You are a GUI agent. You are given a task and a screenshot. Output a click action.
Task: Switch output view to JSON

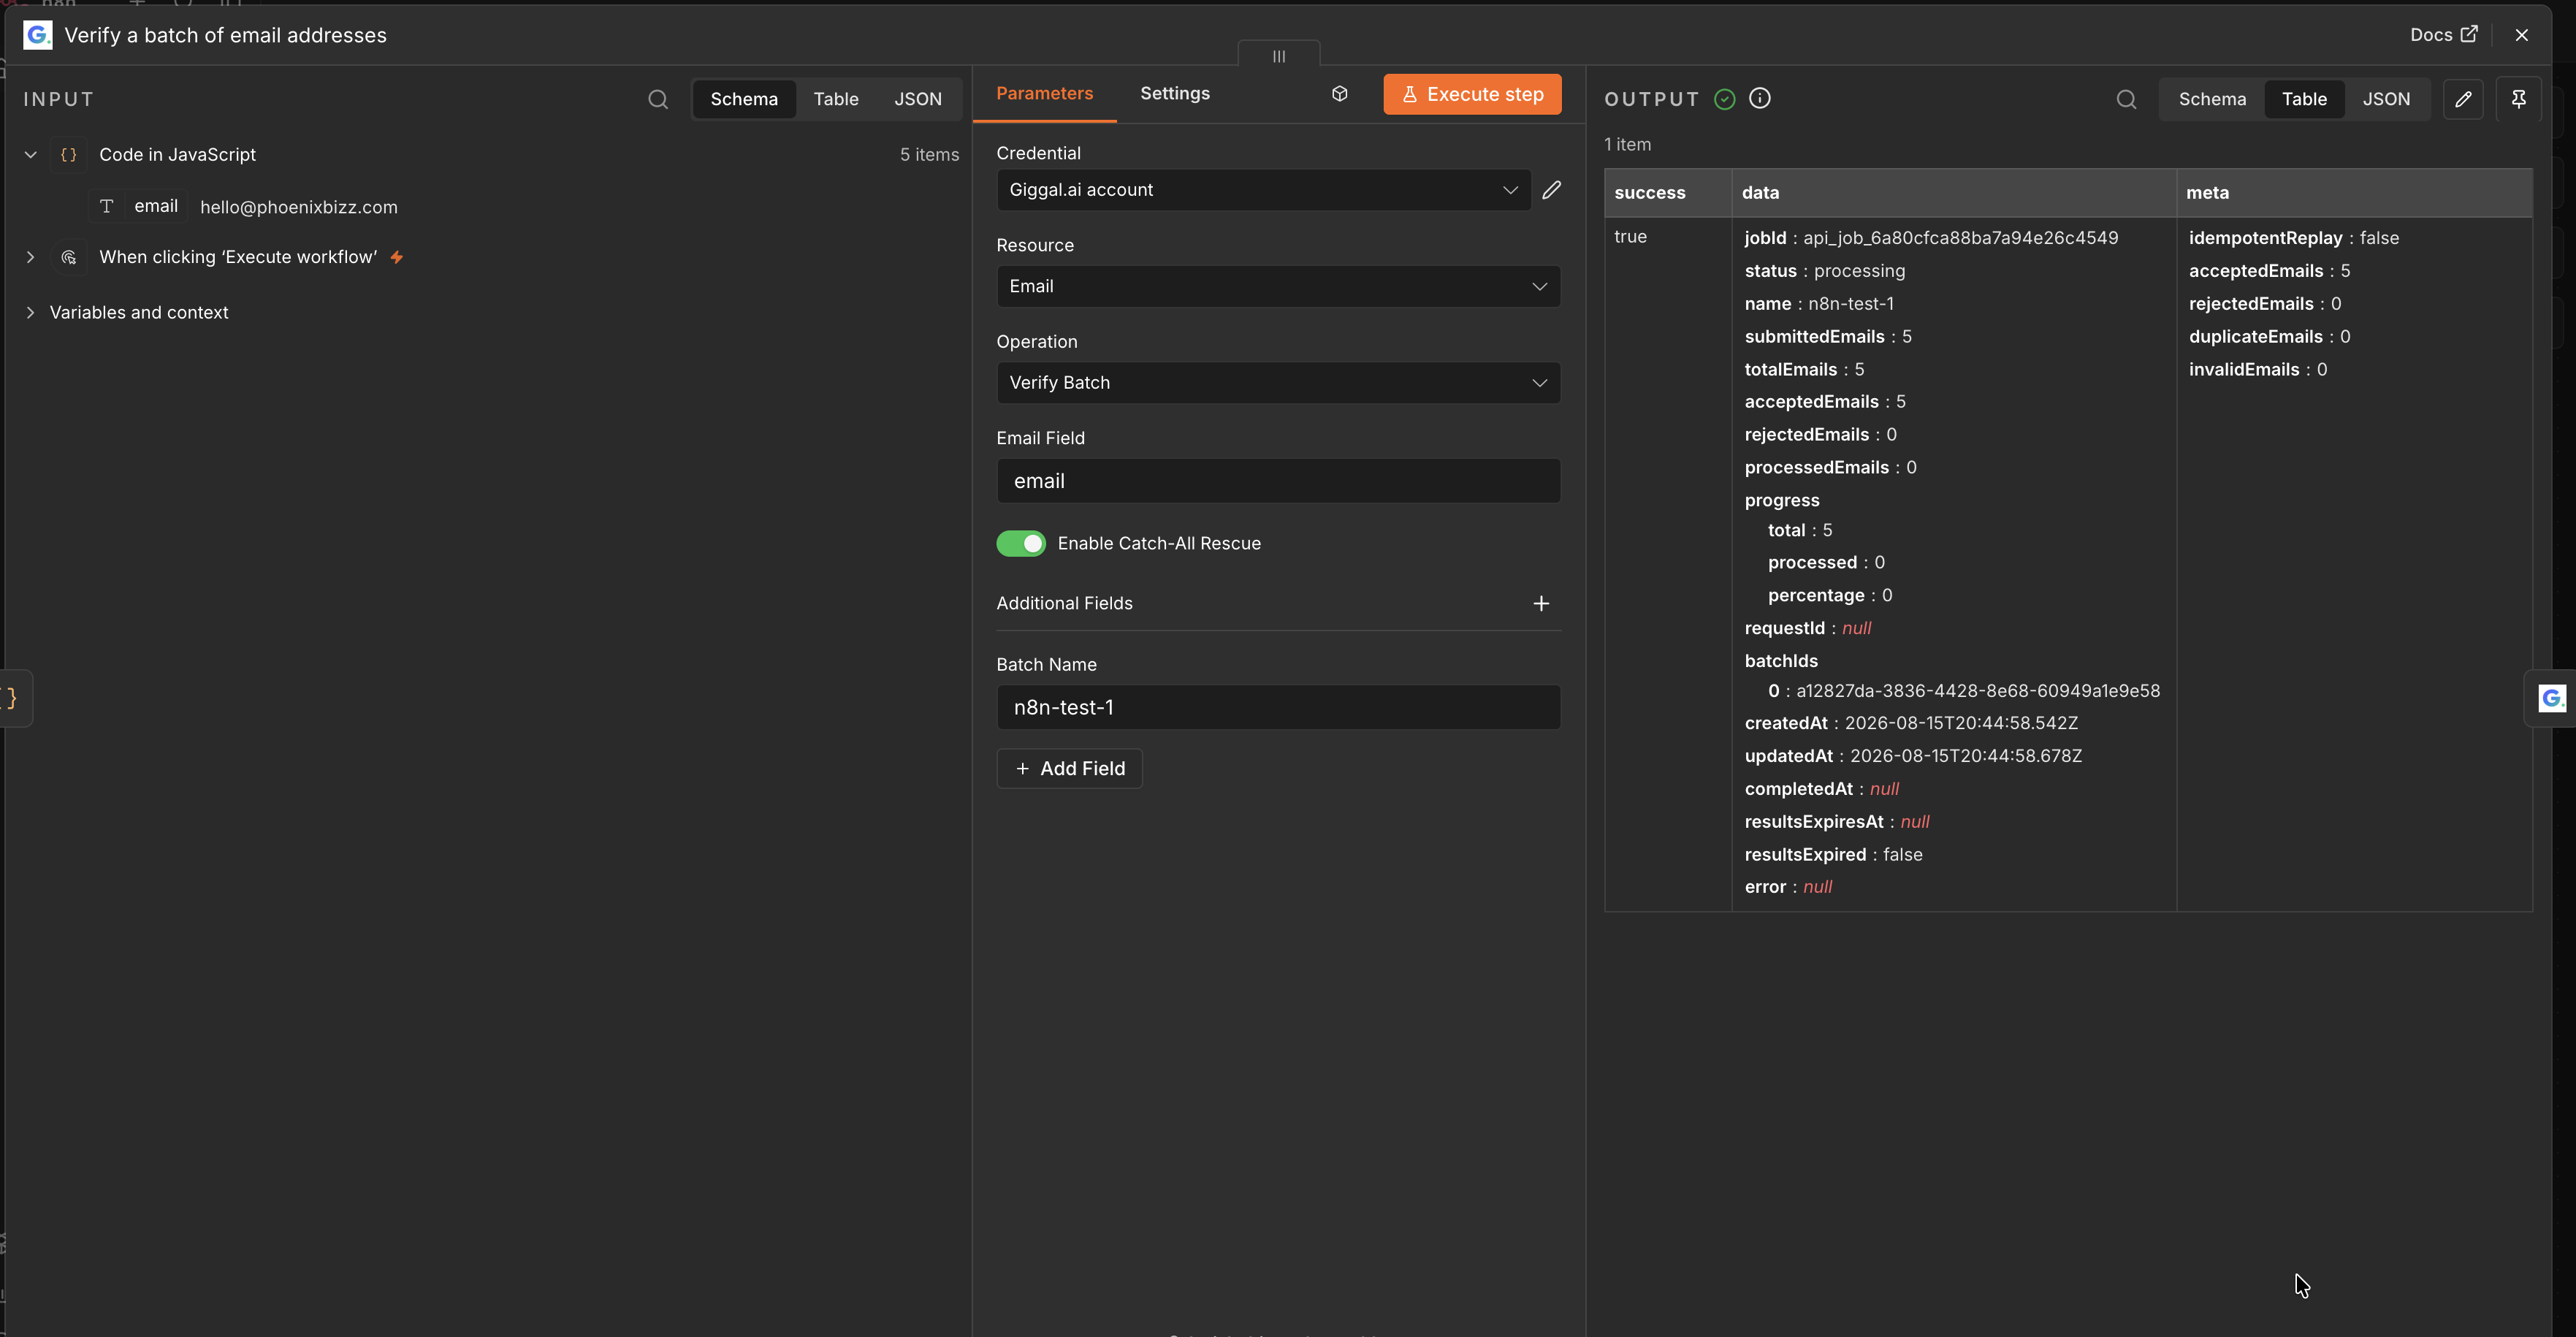point(2385,99)
